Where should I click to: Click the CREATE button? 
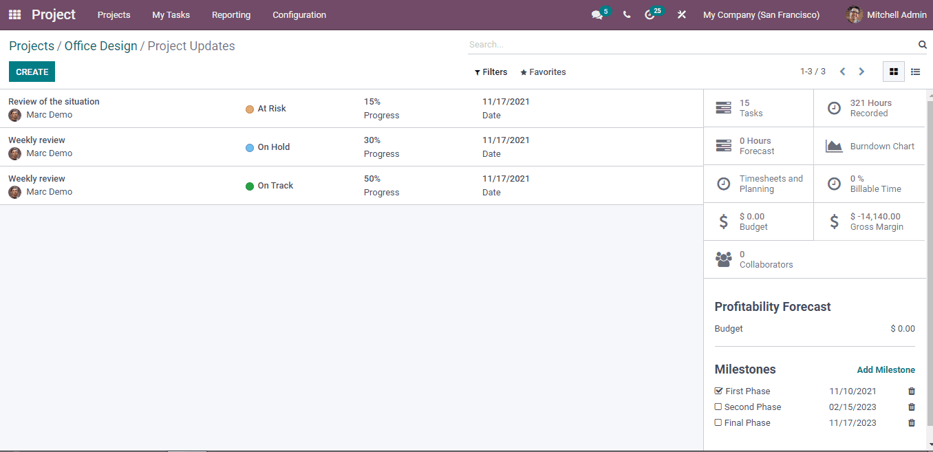(x=32, y=71)
